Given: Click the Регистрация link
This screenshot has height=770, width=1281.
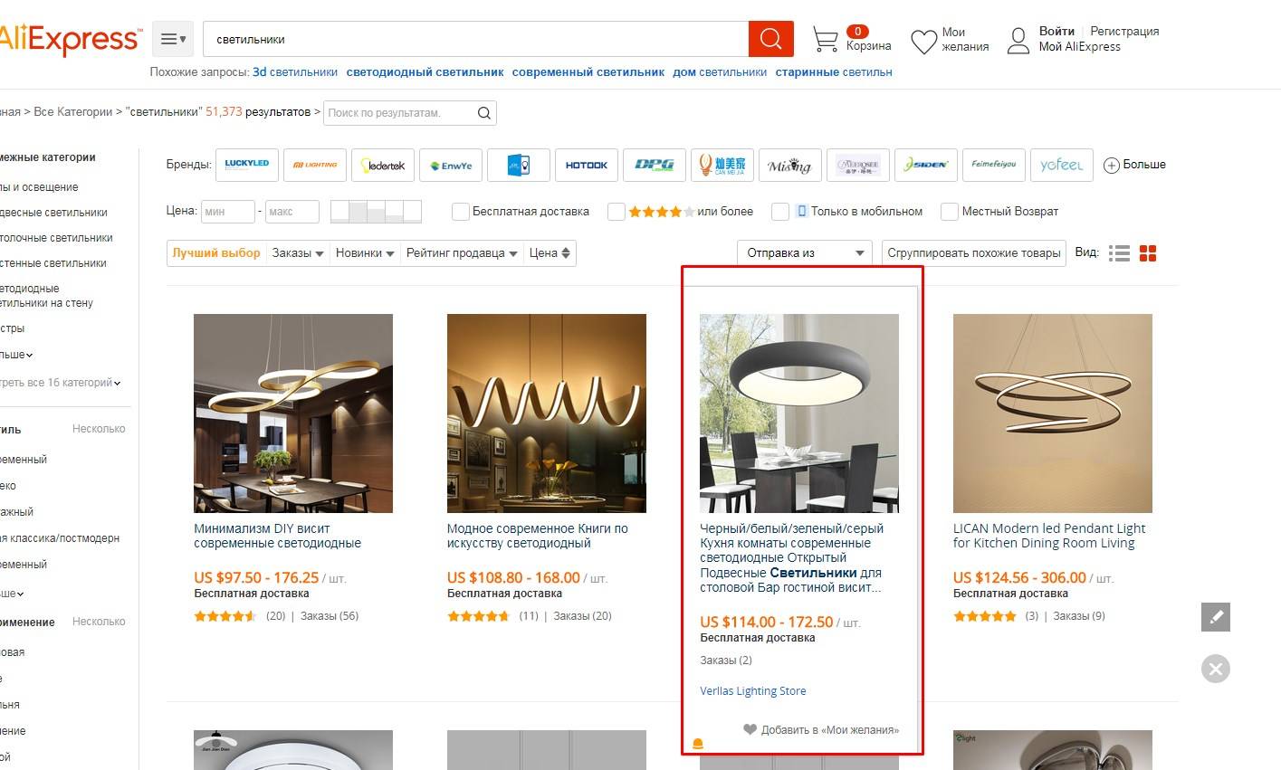Looking at the screenshot, I should pos(1124,31).
